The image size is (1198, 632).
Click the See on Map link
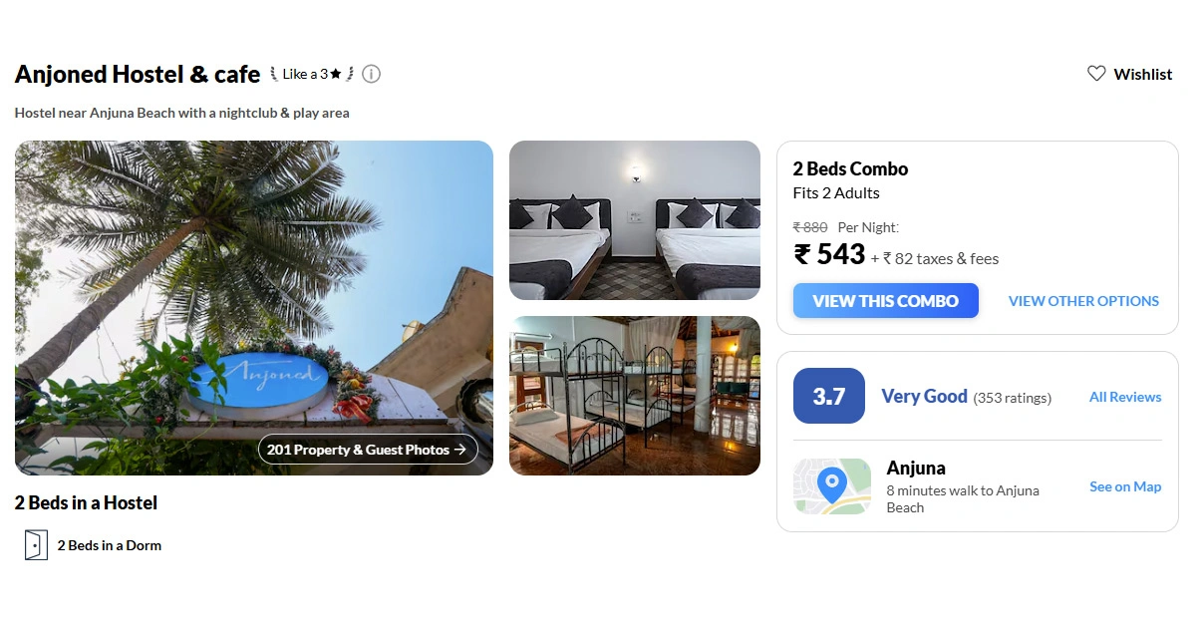[1125, 486]
